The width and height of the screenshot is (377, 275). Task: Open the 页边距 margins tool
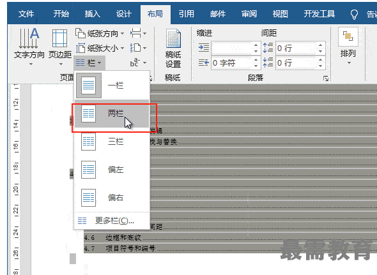point(60,47)
